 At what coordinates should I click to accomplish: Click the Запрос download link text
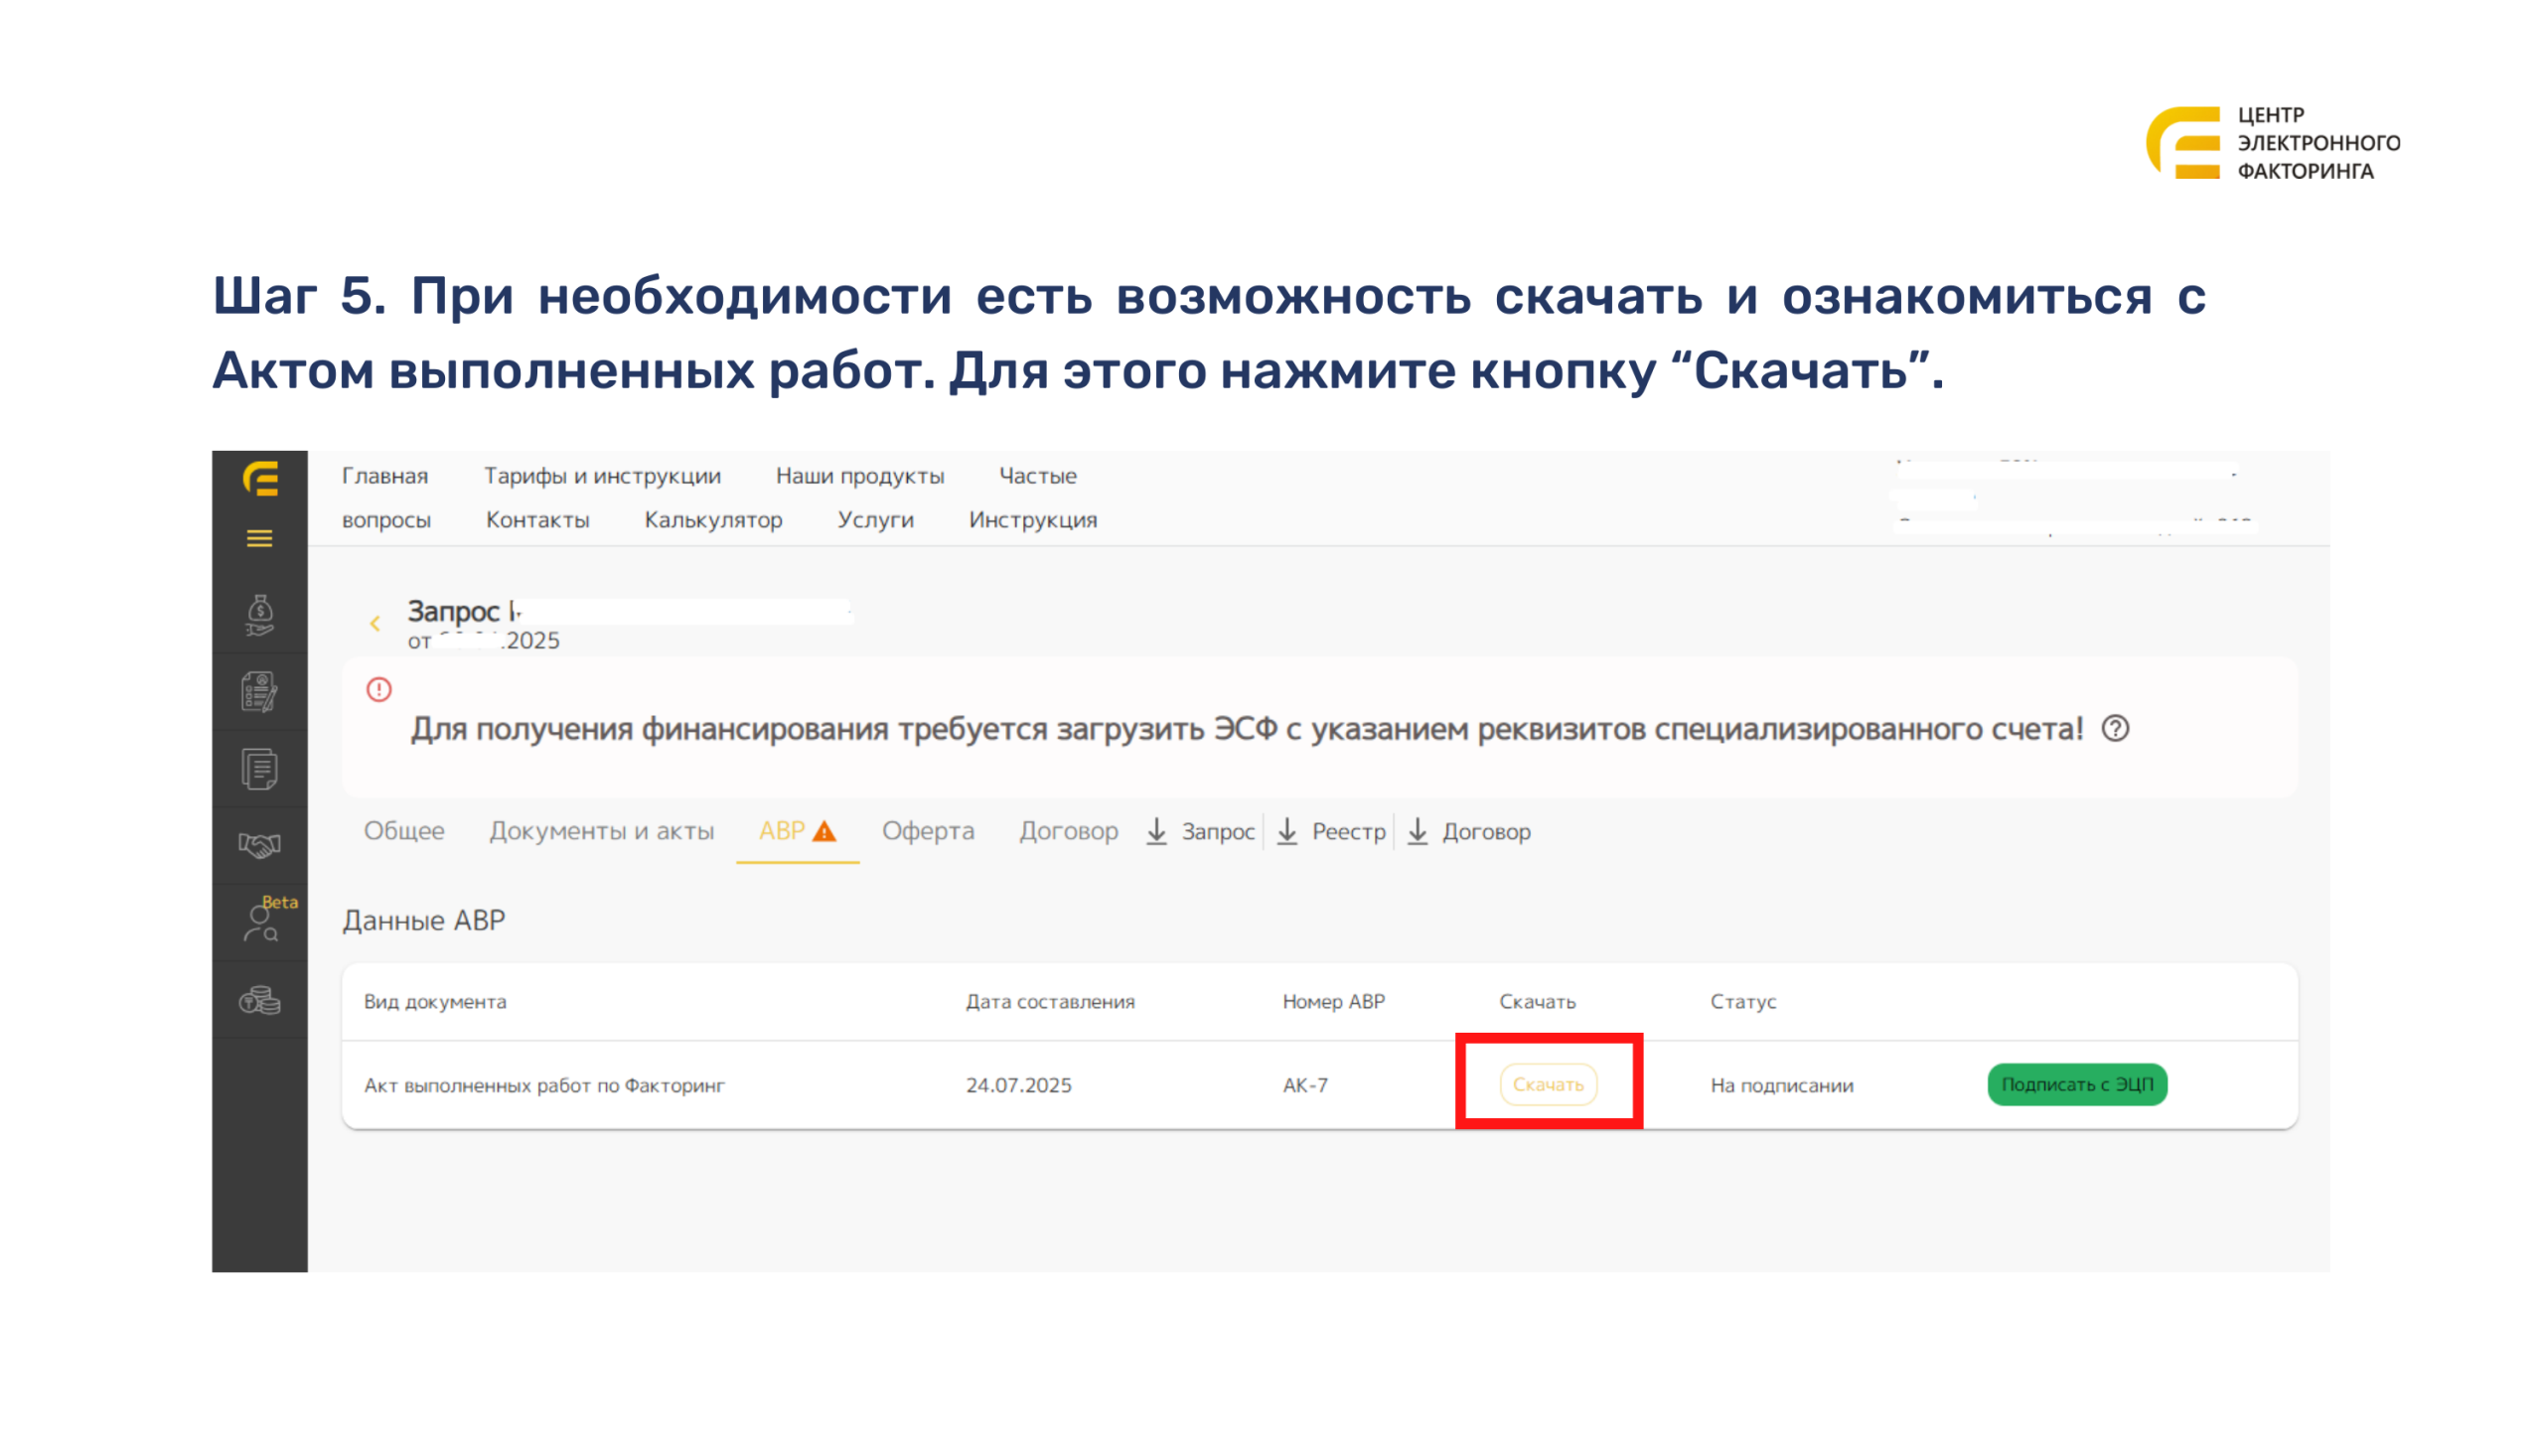(x=1217, y=831)
